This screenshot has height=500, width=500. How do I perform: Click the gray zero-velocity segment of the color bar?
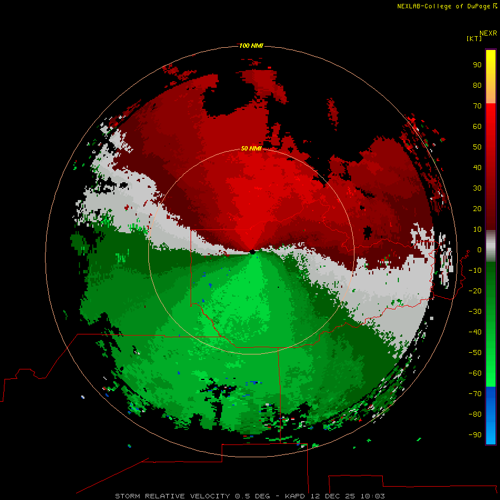[x=491, y=246]
